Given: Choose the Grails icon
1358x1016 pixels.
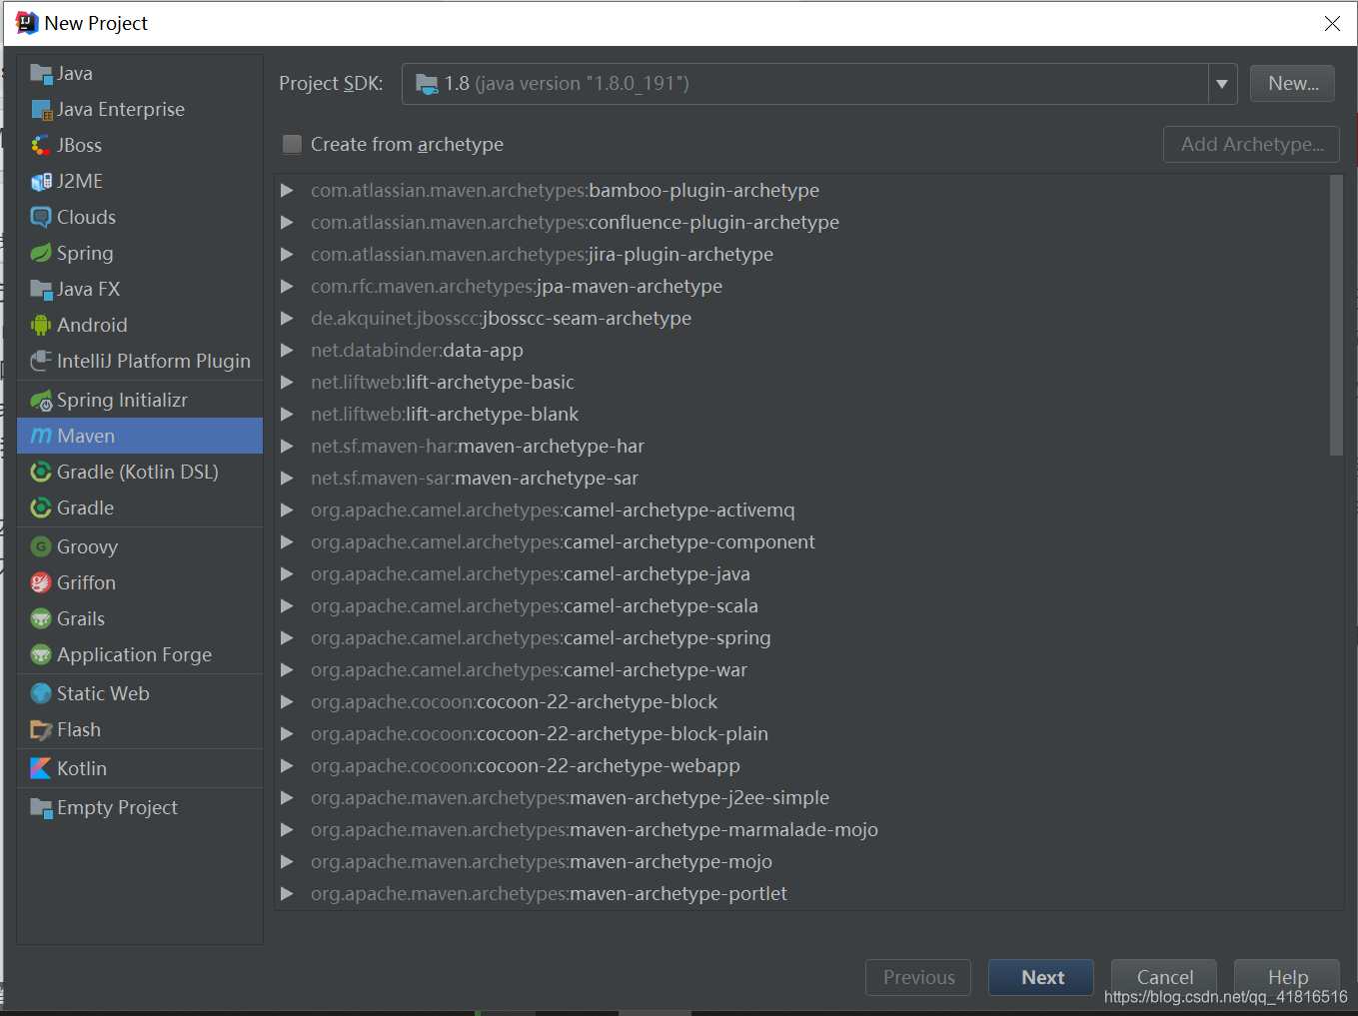Looking at the screenshot, I should 41,618.
